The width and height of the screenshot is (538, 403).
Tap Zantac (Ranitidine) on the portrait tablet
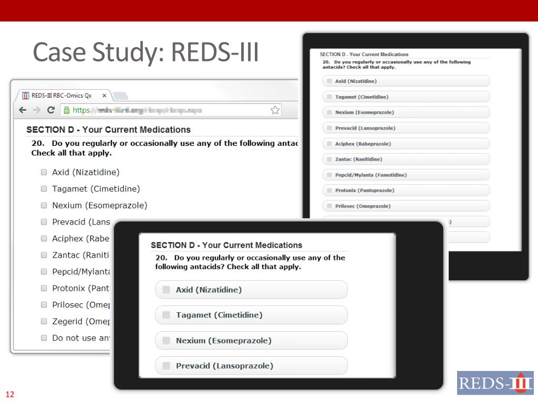406,159
